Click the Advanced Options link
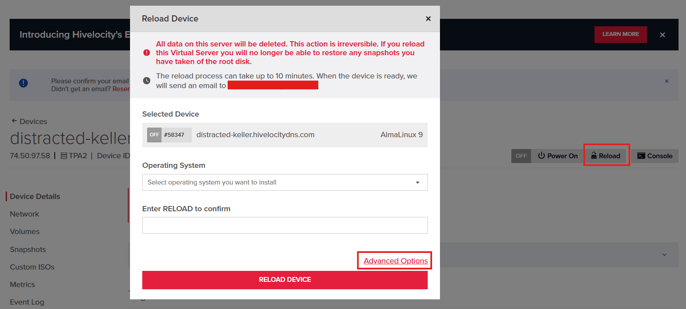This screenshot has height=309, width=686. pyautogui.click(x=394, y=260)
